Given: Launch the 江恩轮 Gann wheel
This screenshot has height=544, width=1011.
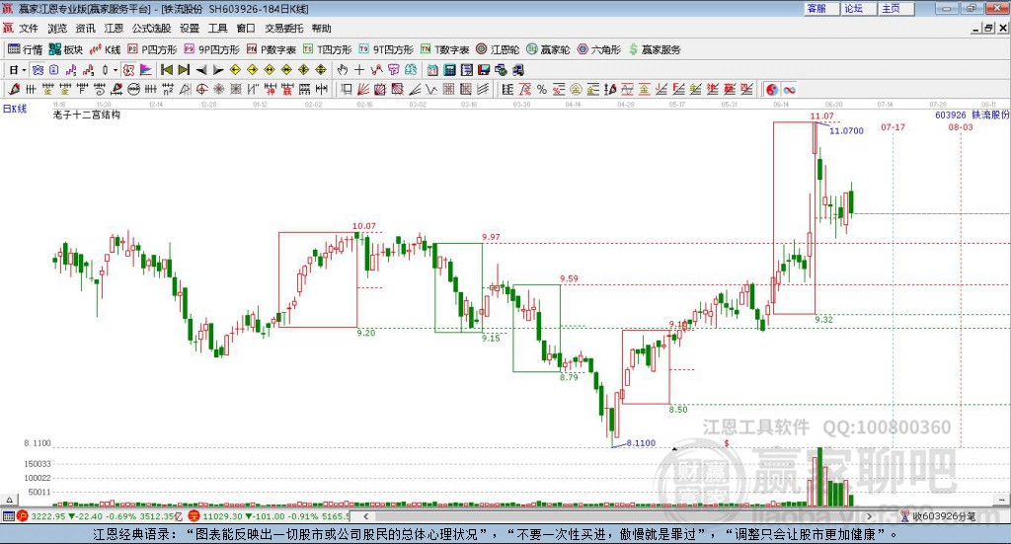Looking at the screenshot, I should (x=498, y=49).
